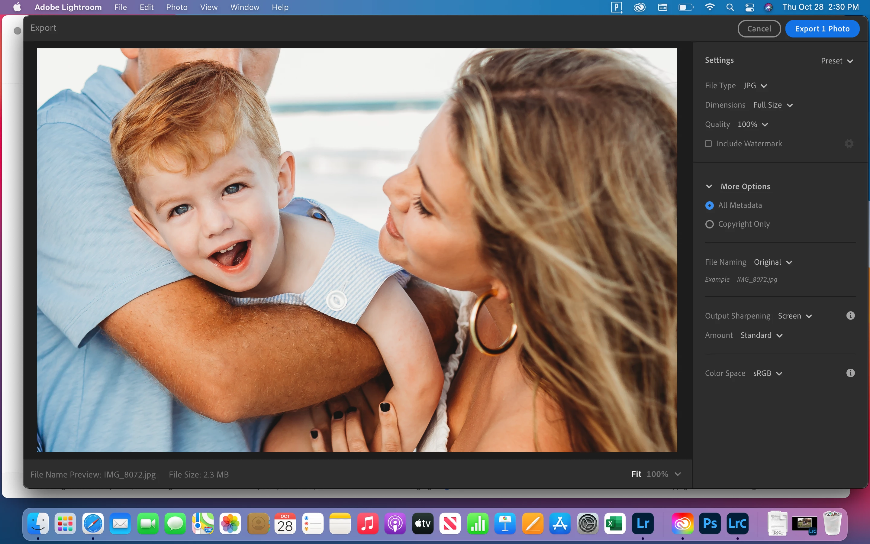870x544 pixels.
Task: Open Lightroom Classic from the dock
Action: coord(737,523)
